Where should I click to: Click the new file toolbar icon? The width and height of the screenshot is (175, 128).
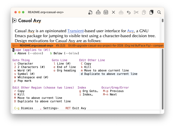tap(90, 12)
